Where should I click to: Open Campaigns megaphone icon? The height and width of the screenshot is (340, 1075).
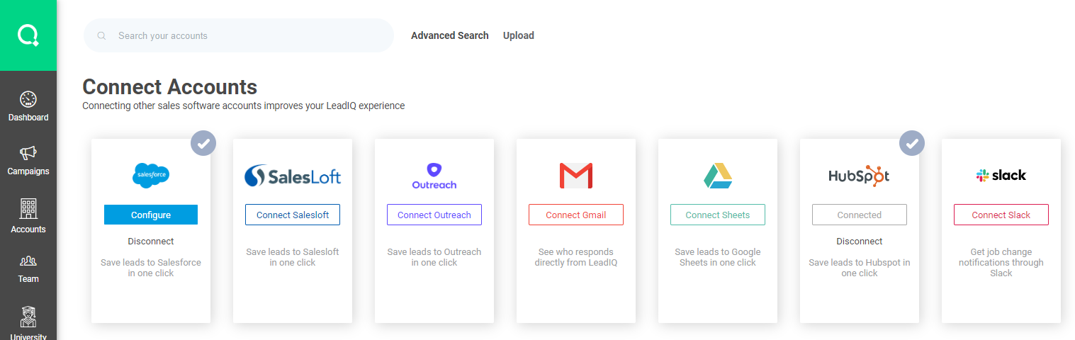28,153
